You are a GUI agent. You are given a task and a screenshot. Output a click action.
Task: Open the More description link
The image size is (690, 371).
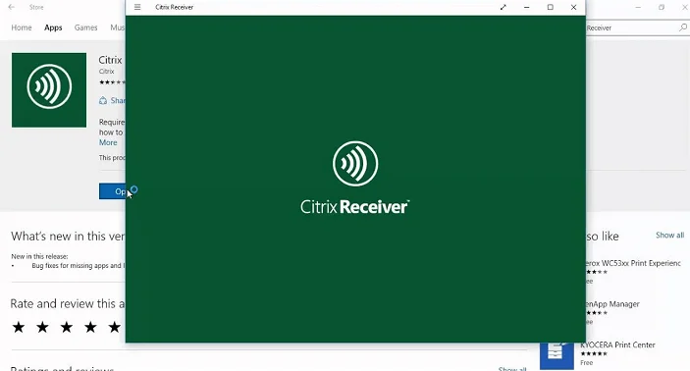pyautogui.click(x=108, y=142)
